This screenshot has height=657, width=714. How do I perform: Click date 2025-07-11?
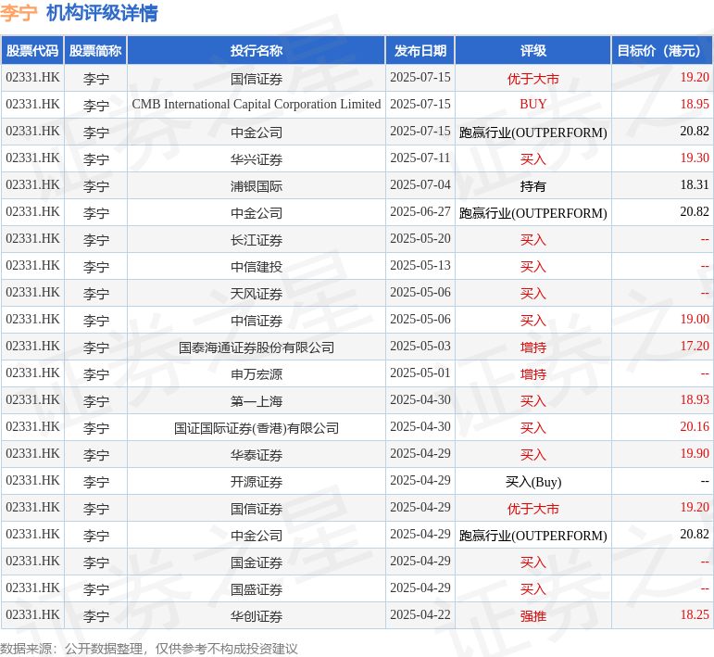(x=420, y=158)
